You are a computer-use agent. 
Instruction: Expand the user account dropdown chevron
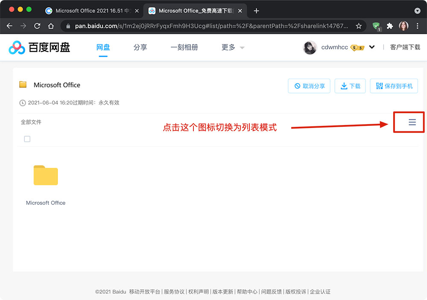[x=372, y=47]
